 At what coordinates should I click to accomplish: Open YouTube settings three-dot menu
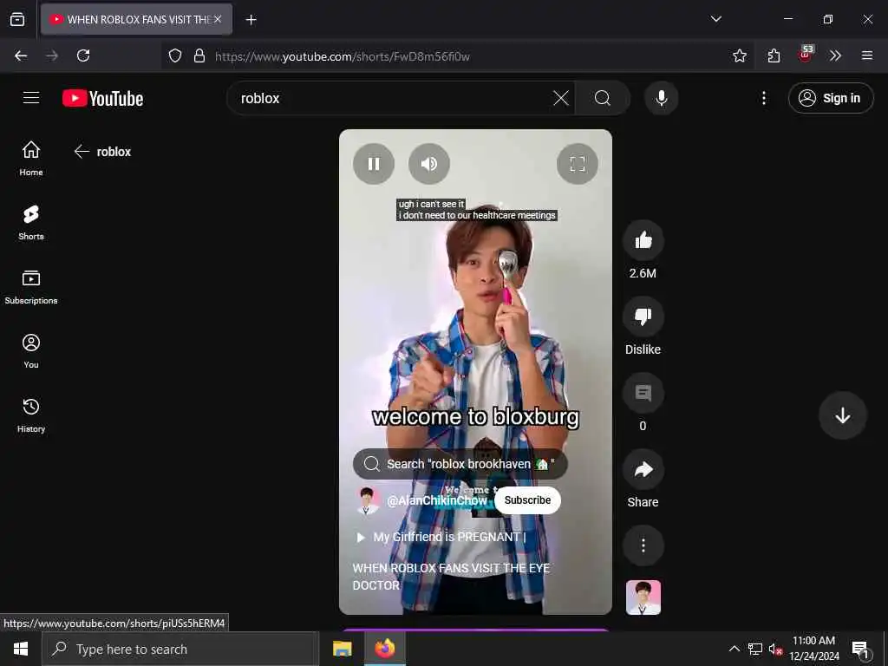pyautogui.click(x=763, y=98)
